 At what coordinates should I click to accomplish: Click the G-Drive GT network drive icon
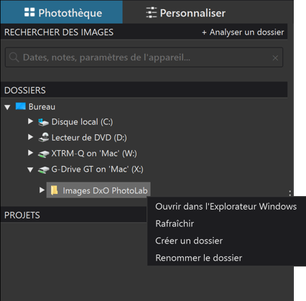(x=44, y=170)
